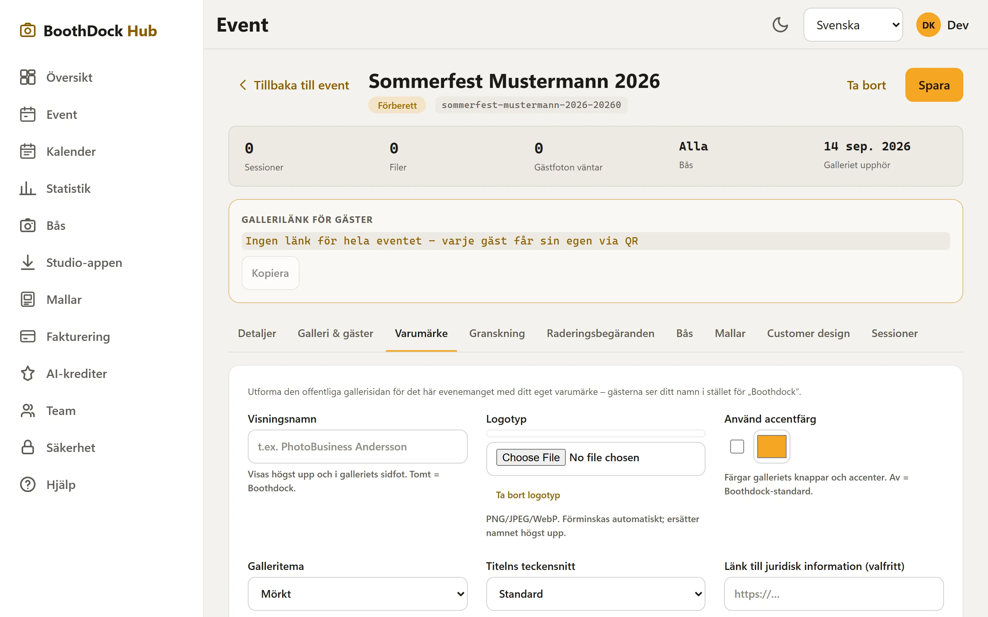Open the orange accent color swatch
This screenshot has width=988, height=617.
[771, 447]
